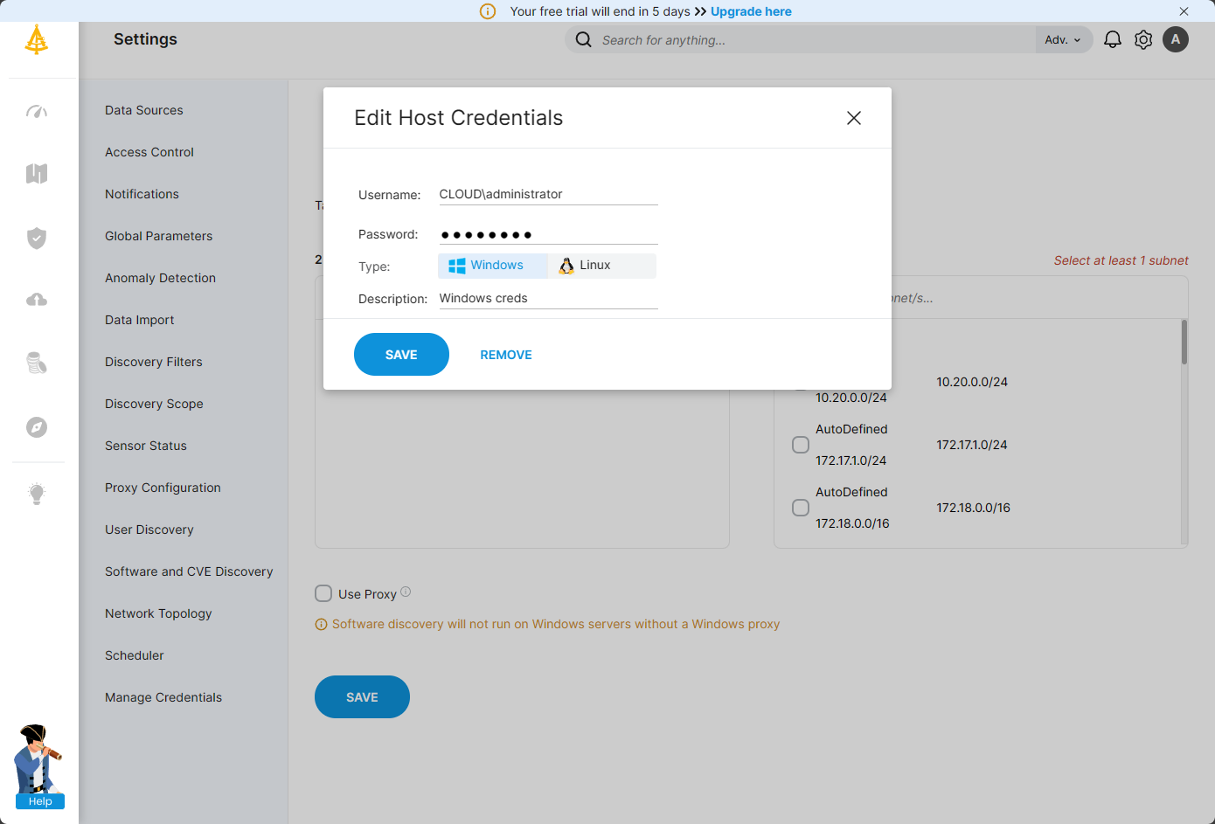Click the Description field
The height and width of the screenshot is (824, 1215).
point(548,298)
